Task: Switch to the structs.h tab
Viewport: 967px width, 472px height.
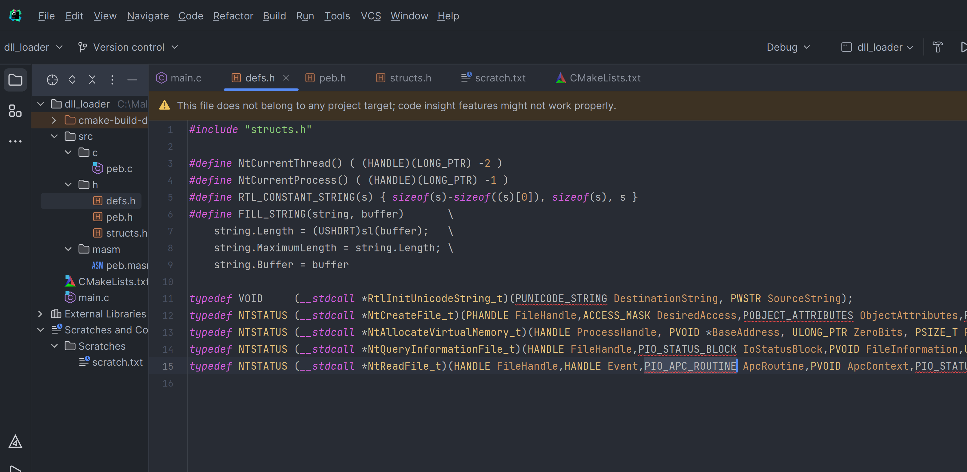Action: click(410, 78)
